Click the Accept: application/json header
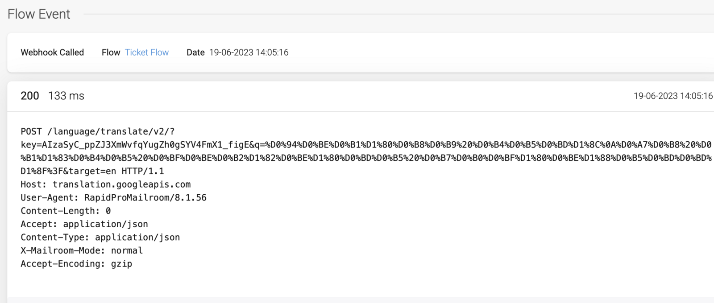 click(84, 224)
